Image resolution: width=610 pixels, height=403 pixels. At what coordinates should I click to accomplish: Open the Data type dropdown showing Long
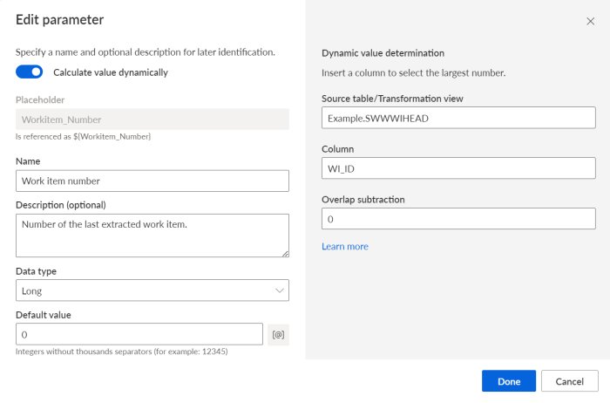pos(152,290)
